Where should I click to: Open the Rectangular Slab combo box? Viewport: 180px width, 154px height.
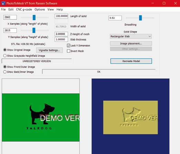coord(131,36)
